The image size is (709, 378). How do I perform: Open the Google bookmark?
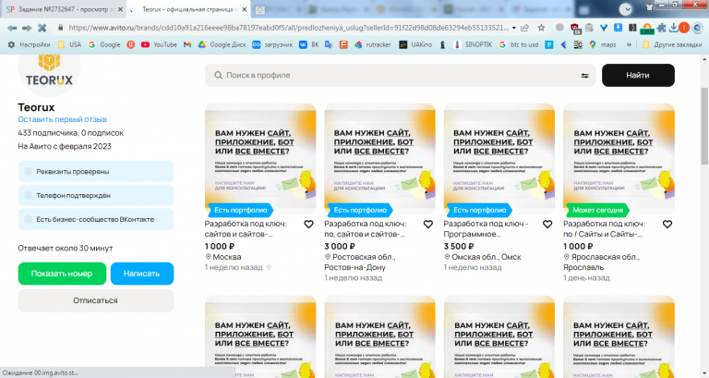(x=104, y=44)
